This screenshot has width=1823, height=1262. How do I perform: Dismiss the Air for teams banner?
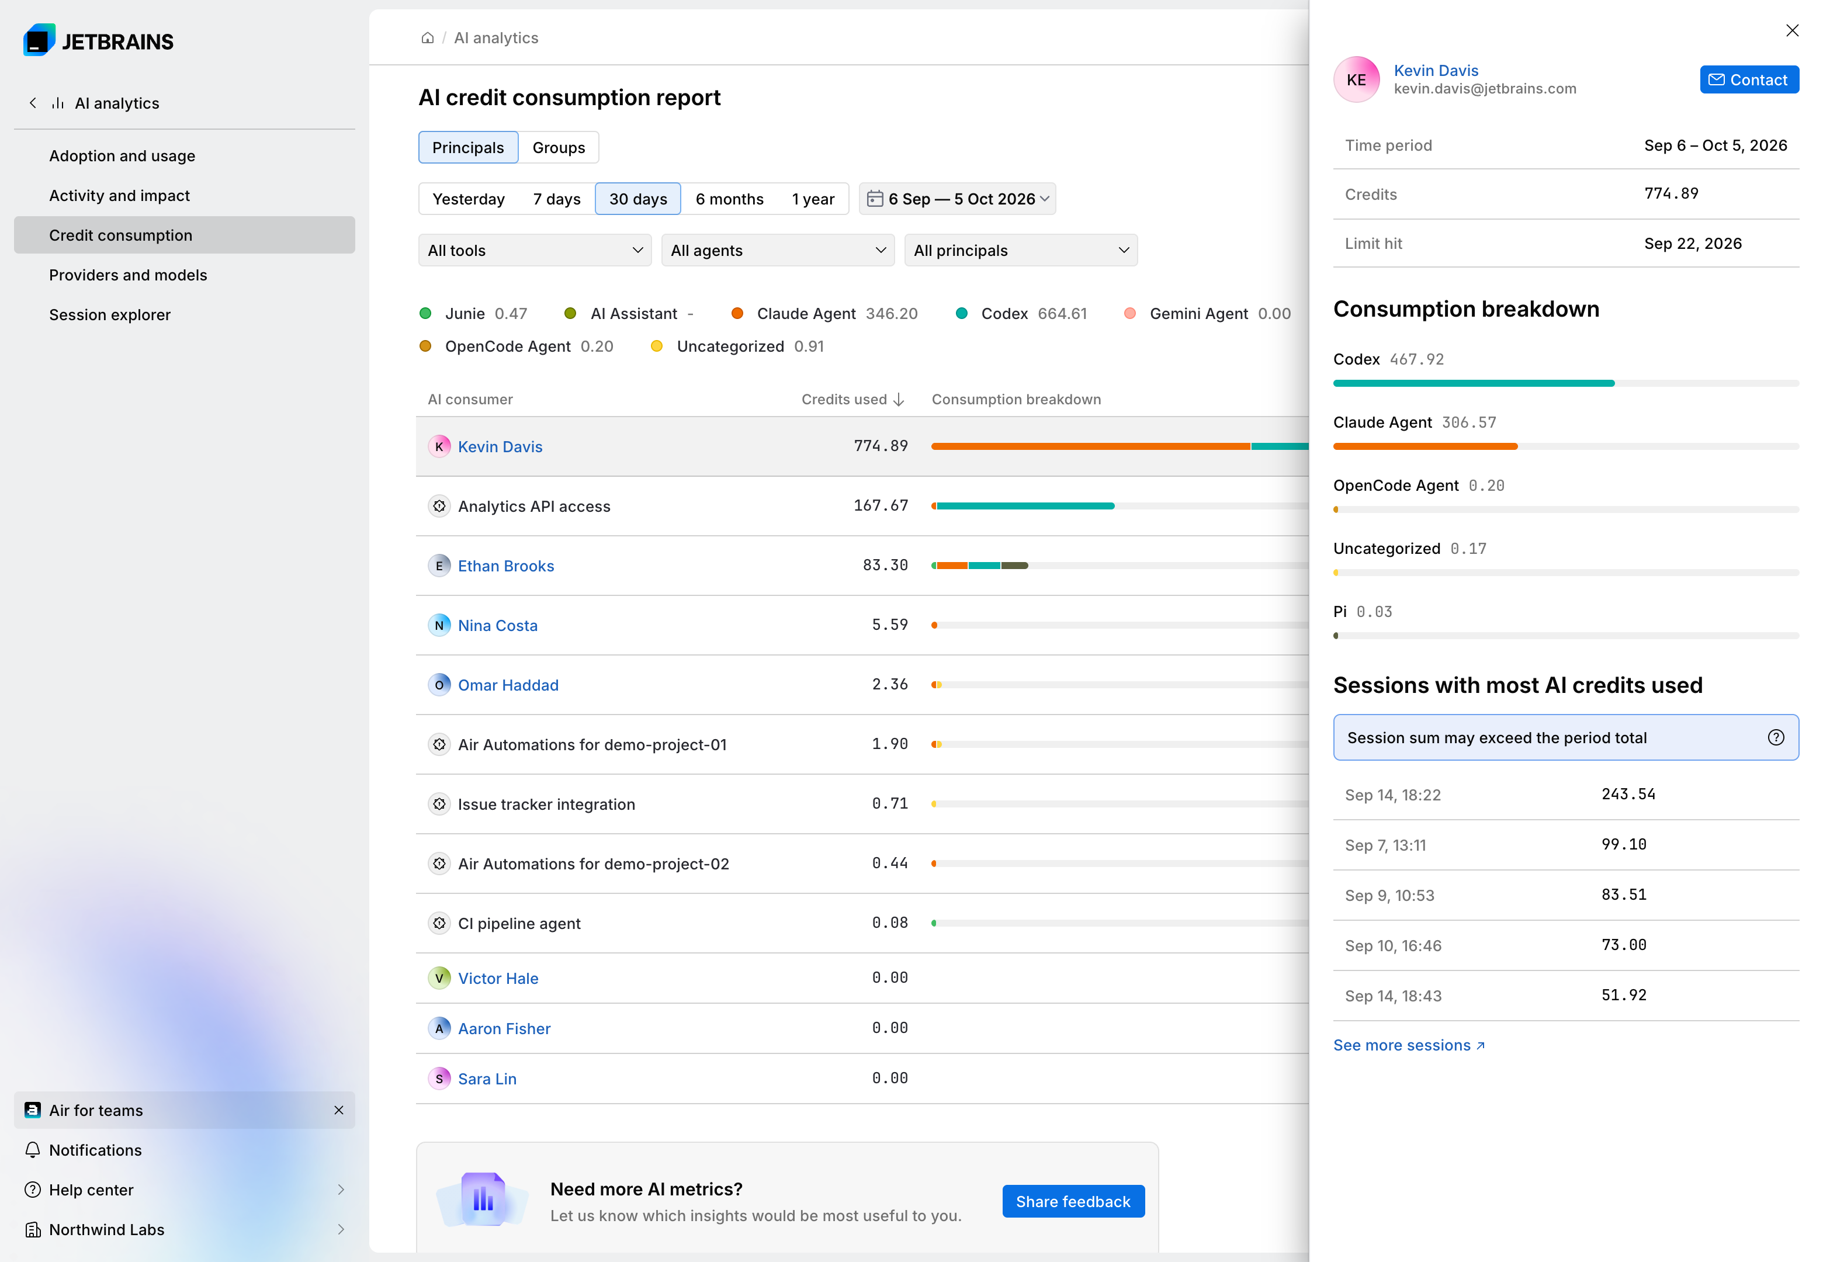point(338,1110)
